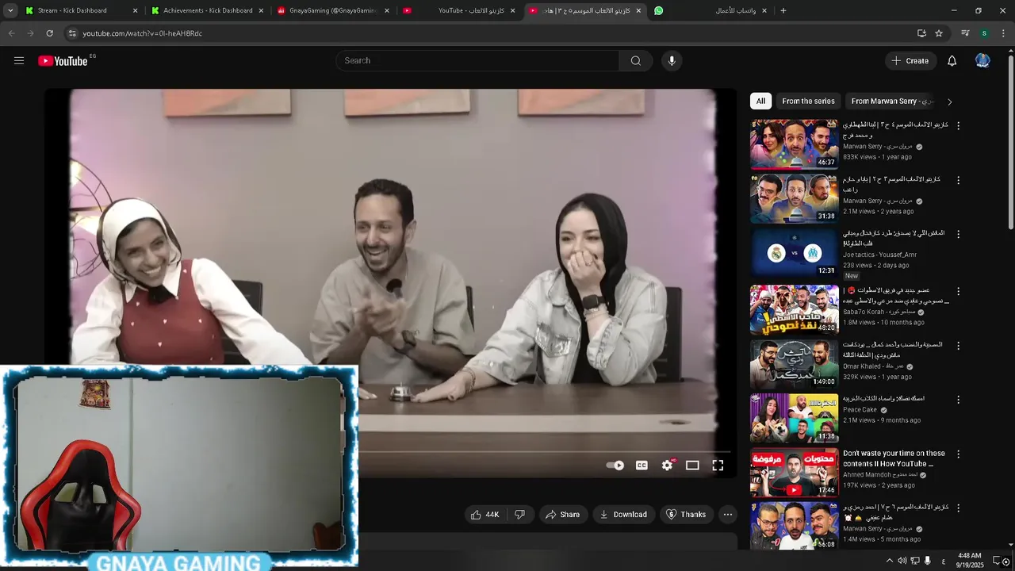The height and width of the screenshot is (571, 1015).
Task: Show hidden system tray icons
Action: [x=889, y=561]
